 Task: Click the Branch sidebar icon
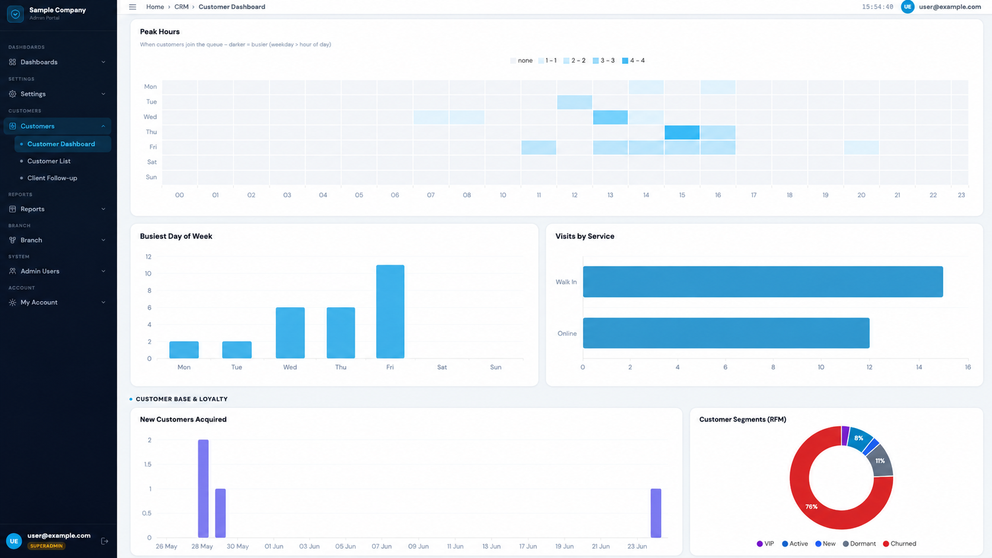12,240
